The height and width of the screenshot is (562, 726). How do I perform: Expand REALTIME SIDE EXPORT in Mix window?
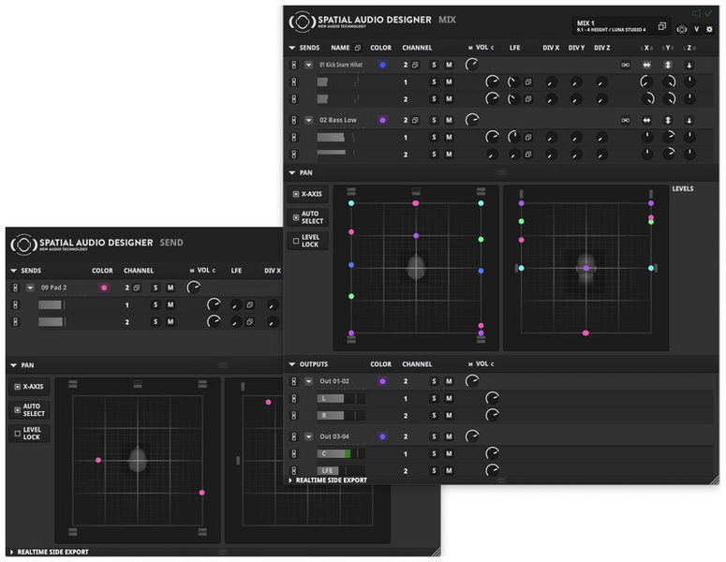pos(290,481)
